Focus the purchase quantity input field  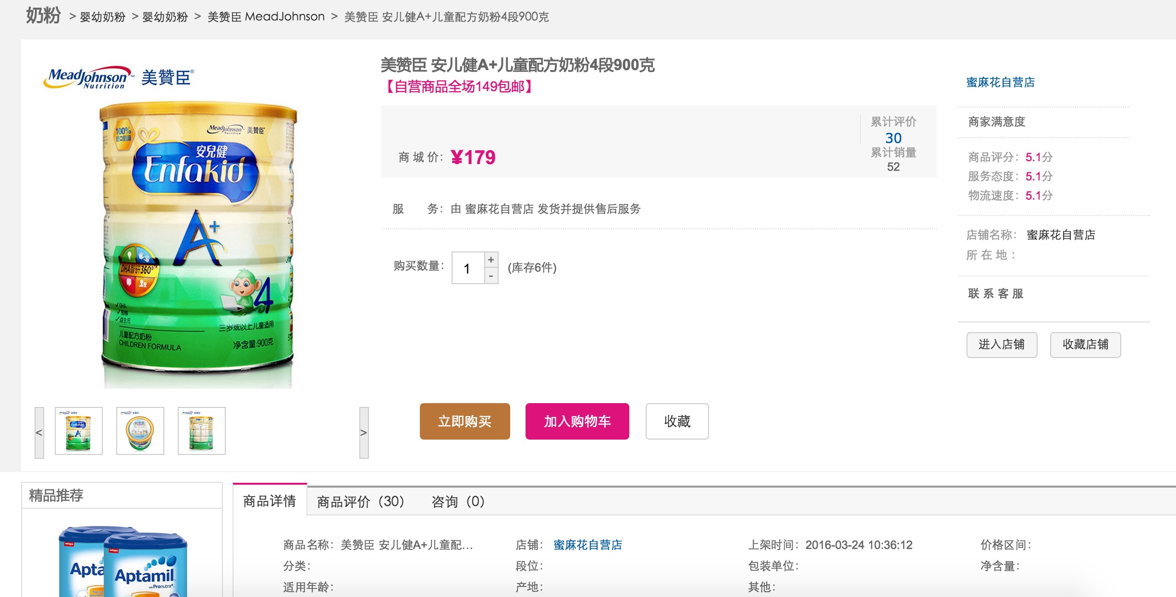pos(468,268)
